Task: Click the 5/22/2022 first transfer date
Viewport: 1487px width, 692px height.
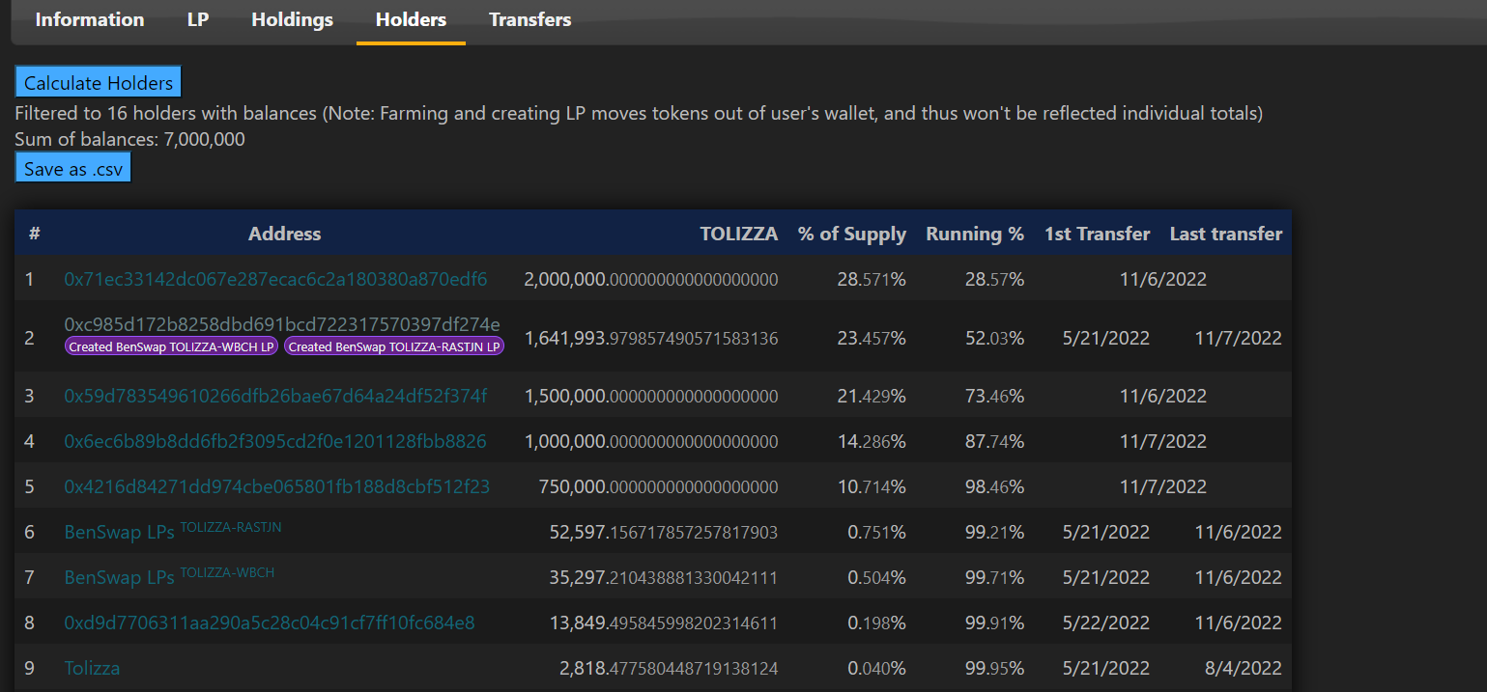Action: pos(1105,623)
